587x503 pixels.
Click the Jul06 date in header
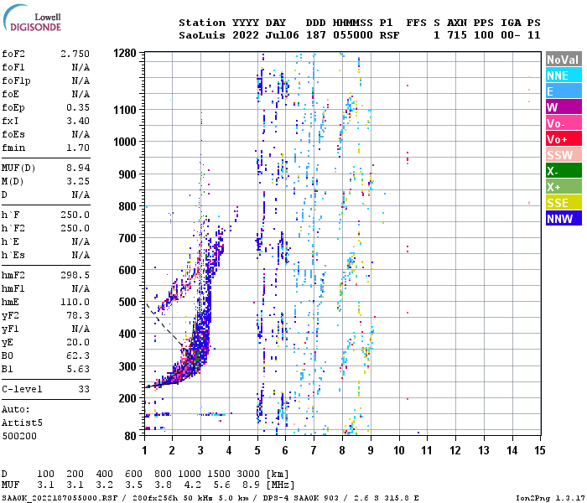[x=283, y=35]
